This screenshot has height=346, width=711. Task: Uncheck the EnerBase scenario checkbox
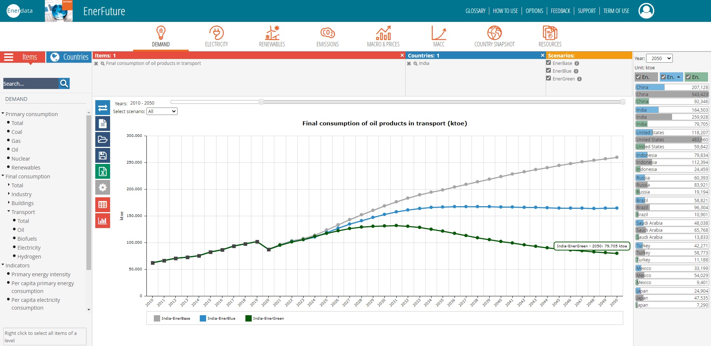(x=549, y=63)
